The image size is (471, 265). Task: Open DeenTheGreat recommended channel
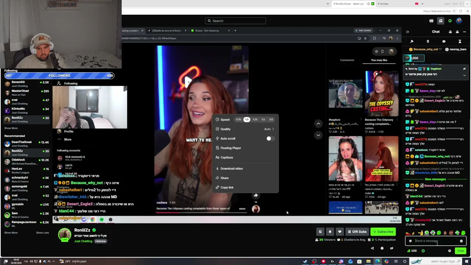26,144
